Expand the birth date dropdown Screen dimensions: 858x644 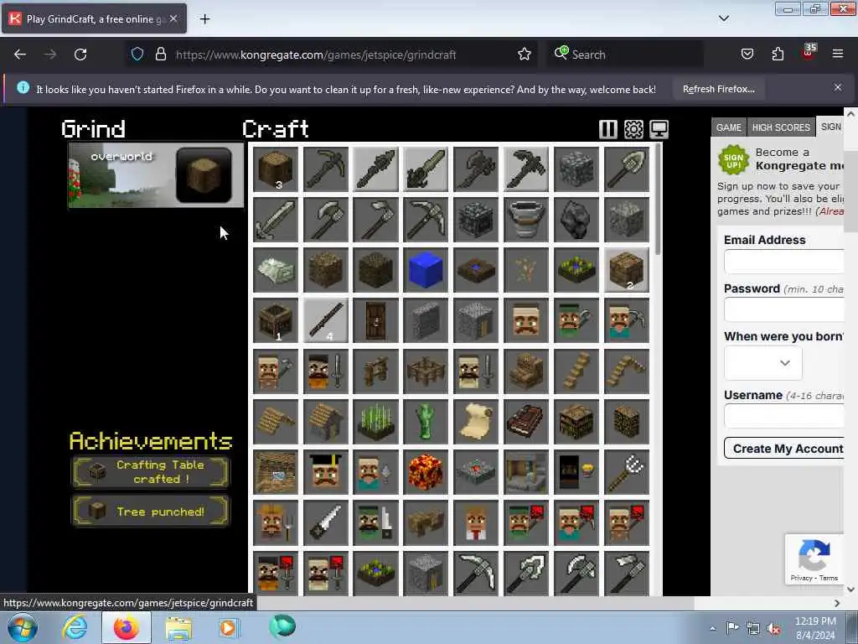point(763,363)
